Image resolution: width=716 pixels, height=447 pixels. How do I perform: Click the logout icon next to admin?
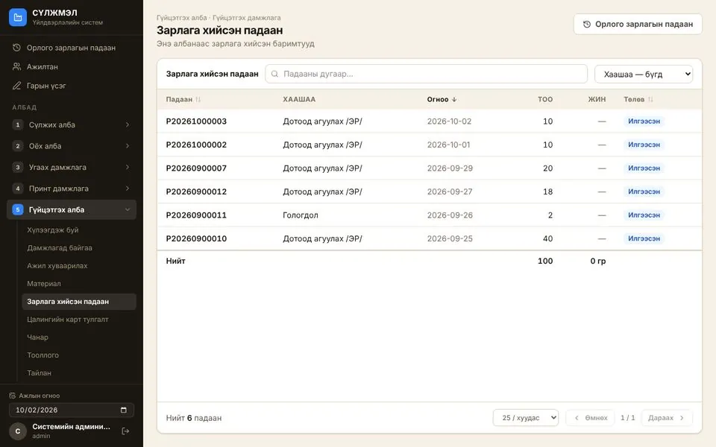[x=125, y=431]
